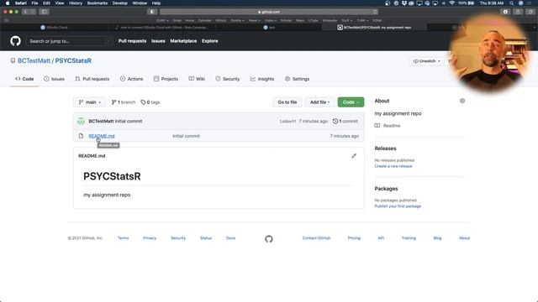Switch to the repository Issues tab
The width and height of the screenshot is (538, 302).
[54, 79]
